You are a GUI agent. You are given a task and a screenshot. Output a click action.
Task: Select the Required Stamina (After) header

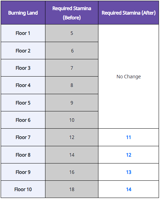tap(129, 13)
